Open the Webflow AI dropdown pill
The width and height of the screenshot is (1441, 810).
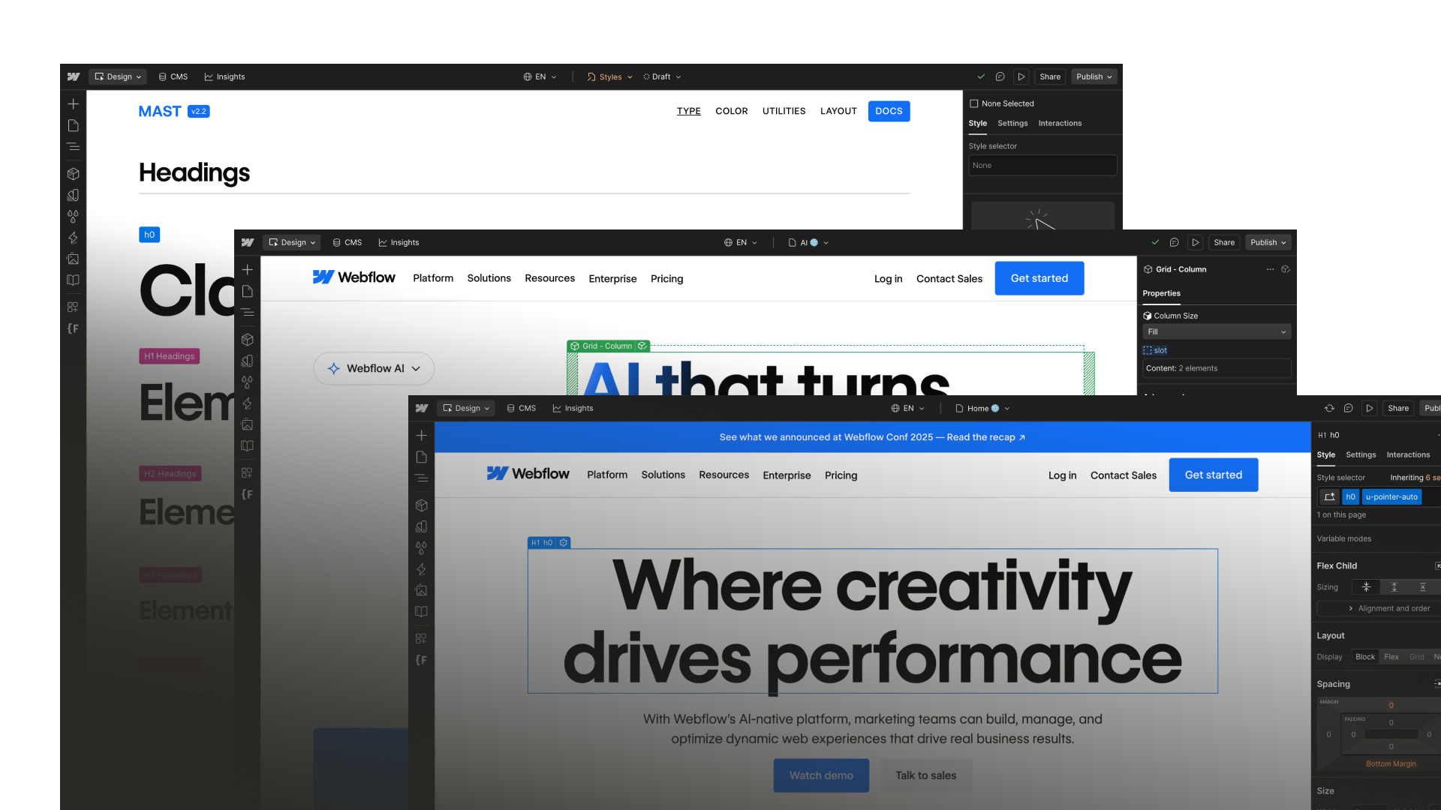[x=374, y=369]
